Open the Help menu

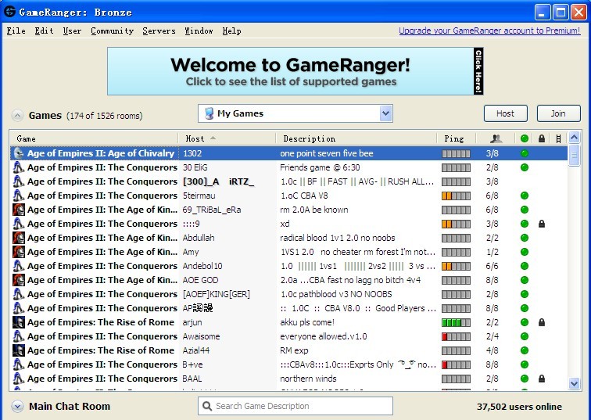click(231, 31)
